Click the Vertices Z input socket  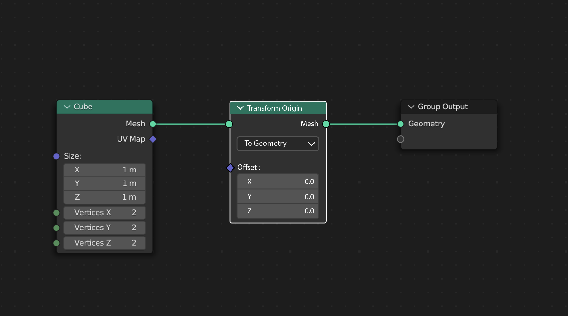pyautogui.click(x=57, y=243)
